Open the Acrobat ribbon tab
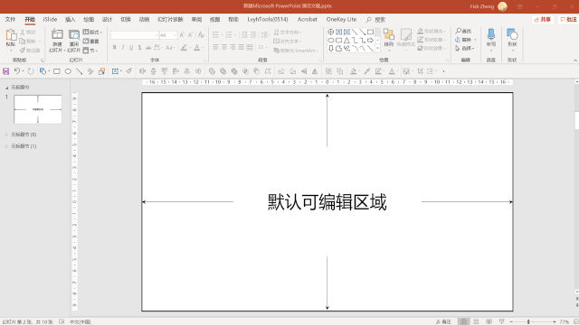The height and width of the screenshot is (325, 579). [308, 19]
